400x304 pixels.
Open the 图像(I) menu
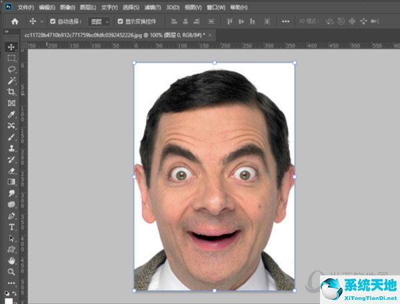pos(67,7)
